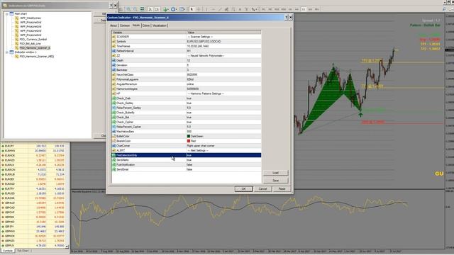This screenshot has width=454, height=255.
Task: Click the Variable column header
Action: click(x=149, y=32)
